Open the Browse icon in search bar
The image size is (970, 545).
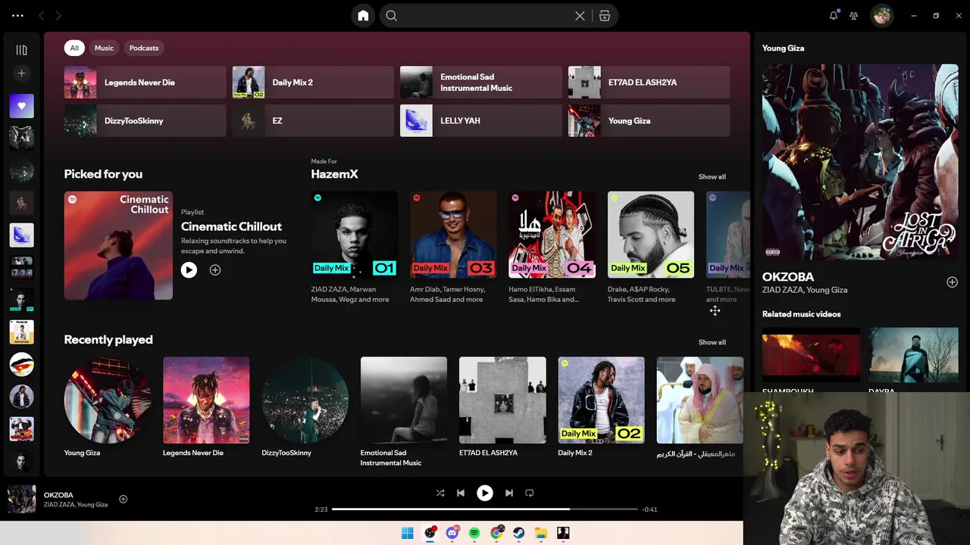coord(605,16)
